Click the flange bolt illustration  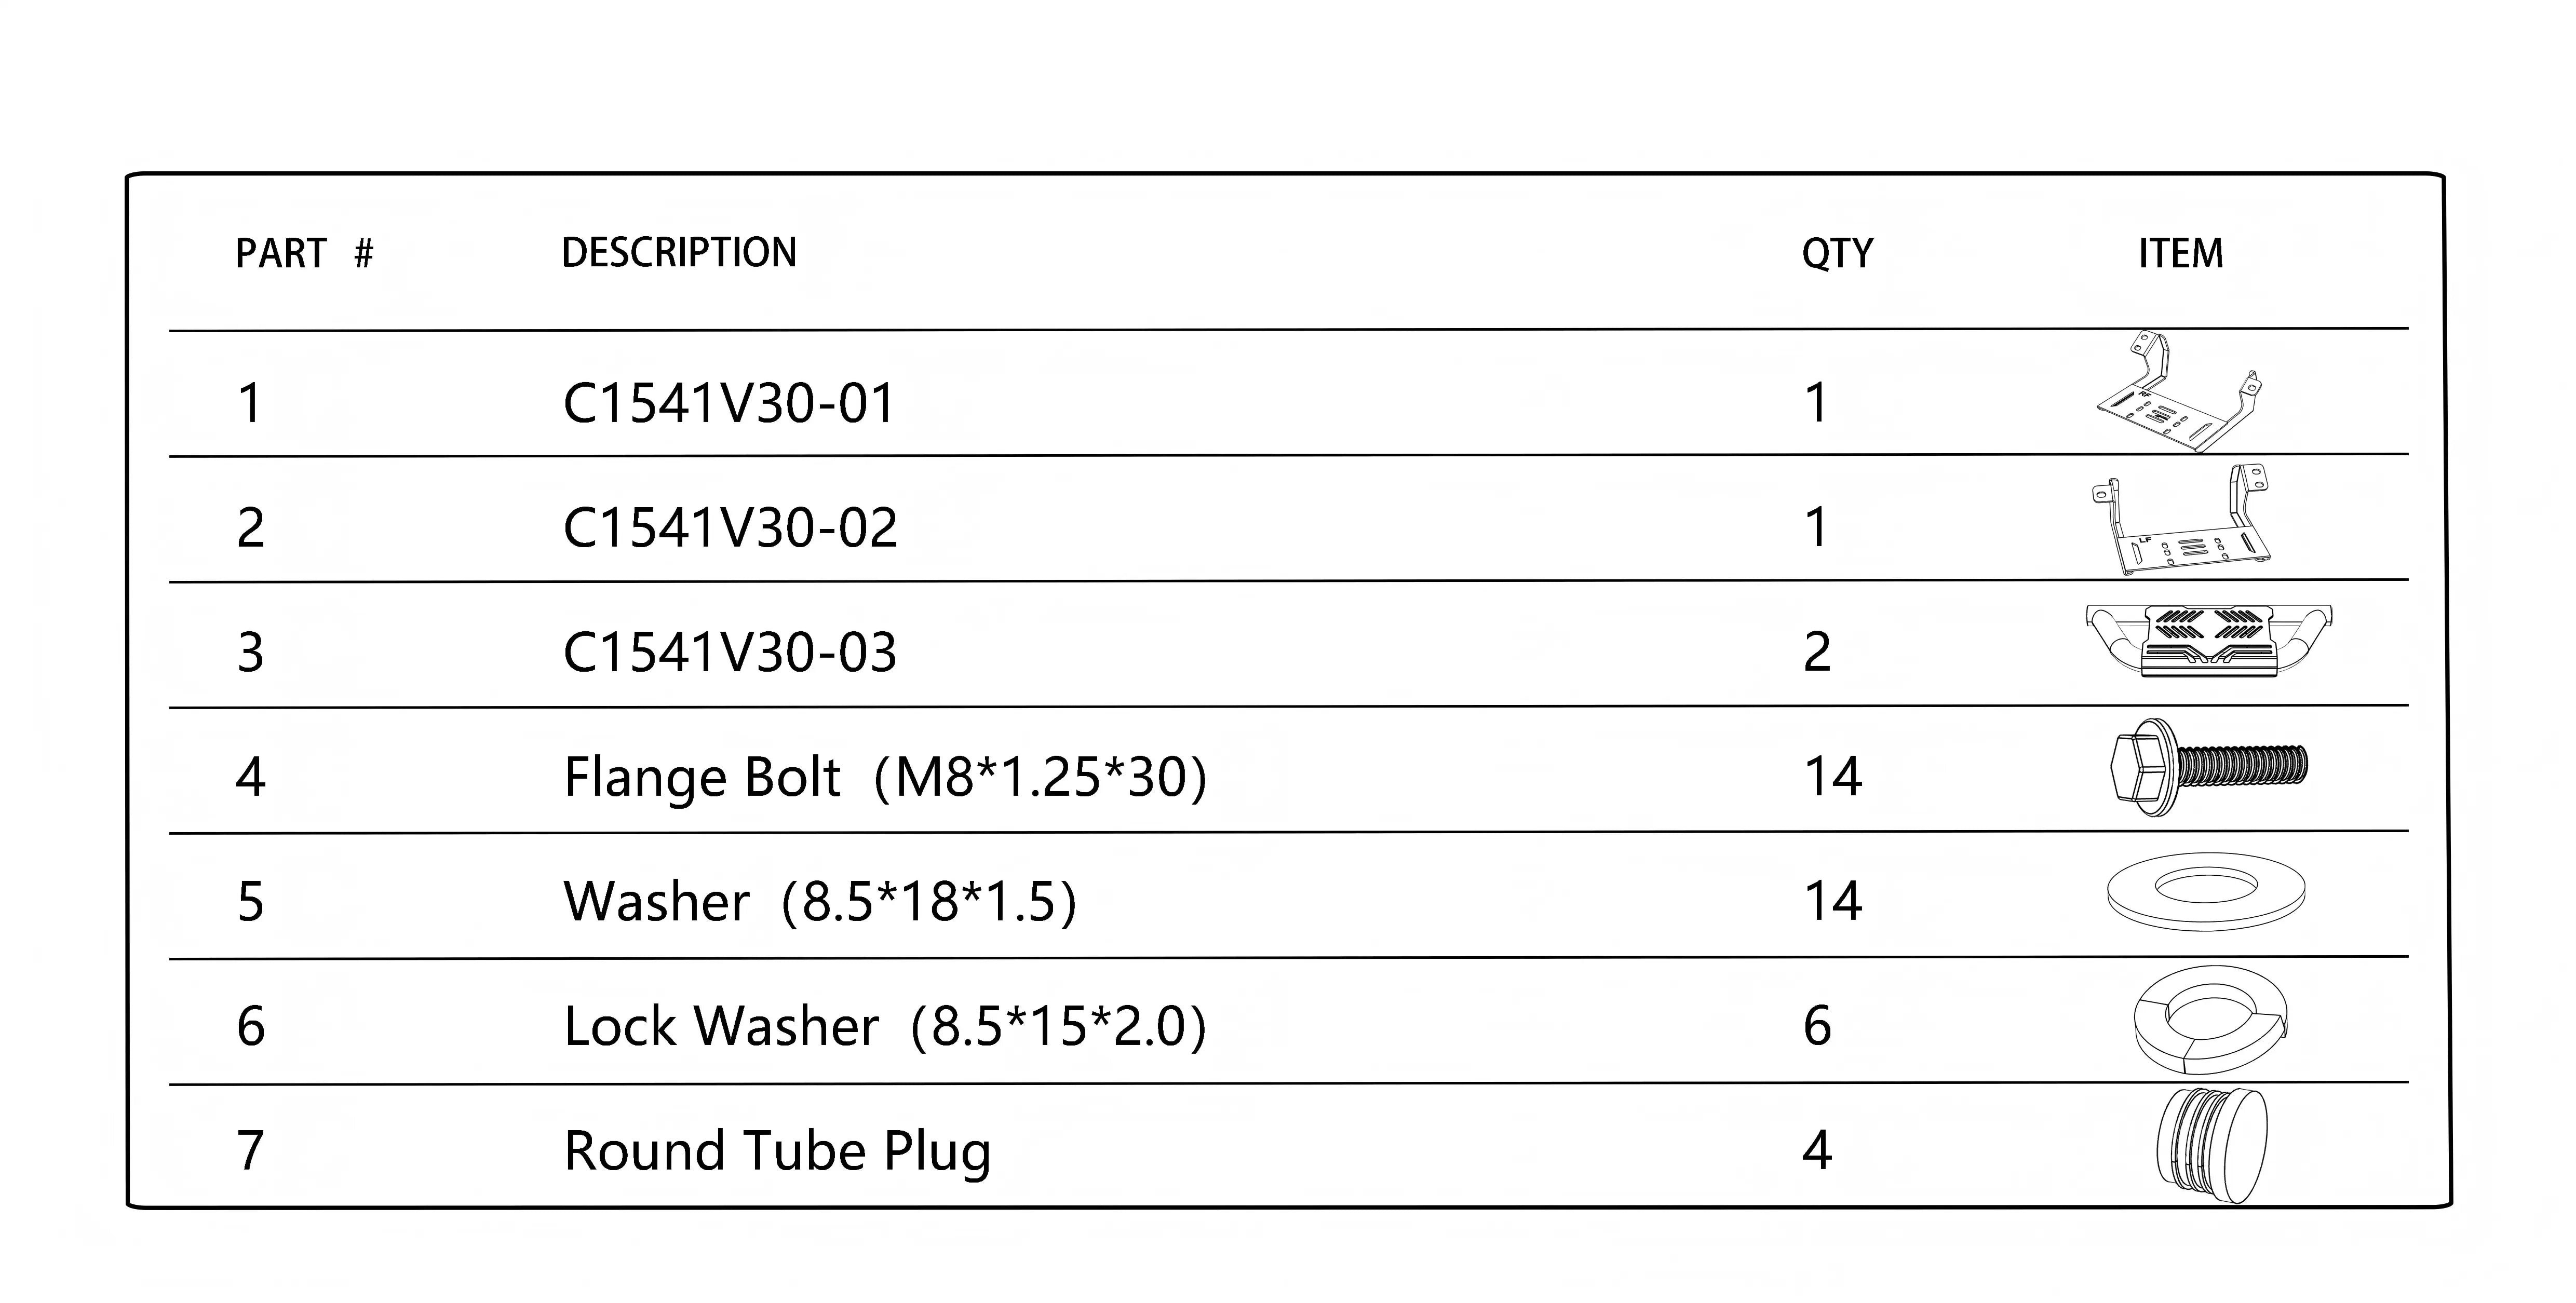(x=2208, y=767)
